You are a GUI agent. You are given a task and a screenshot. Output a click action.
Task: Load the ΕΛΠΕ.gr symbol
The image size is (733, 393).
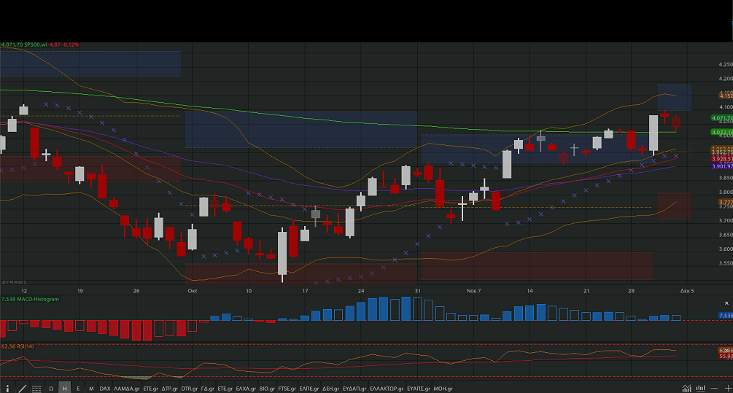(x=309, y=389)
